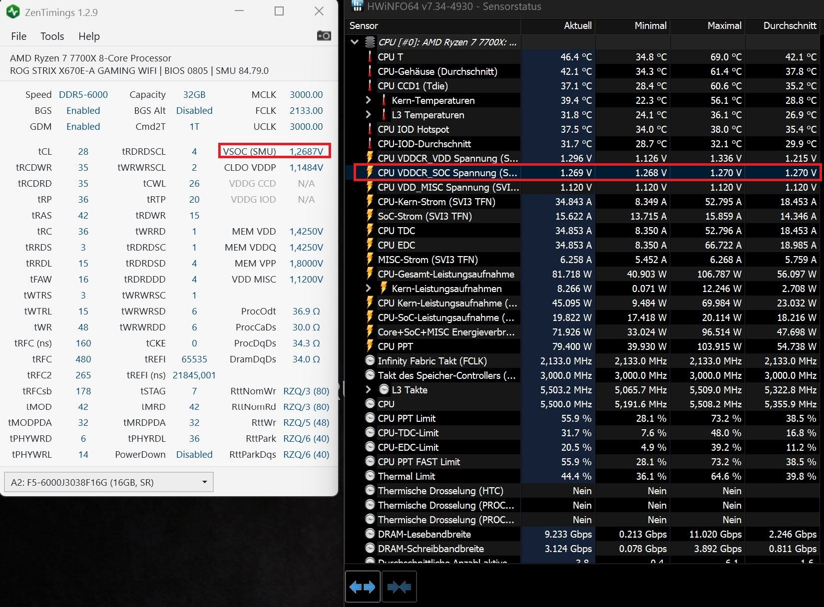This screenshot has width=824, height=607.
Task: Click the ProcOdt 36.9 Ω value
Action: 306,311
